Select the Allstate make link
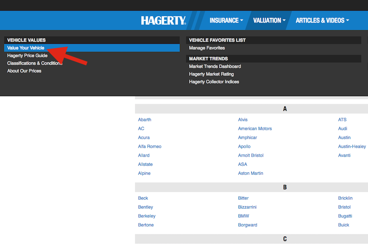This screenshot has width=368, height=245. click(145, 164)
